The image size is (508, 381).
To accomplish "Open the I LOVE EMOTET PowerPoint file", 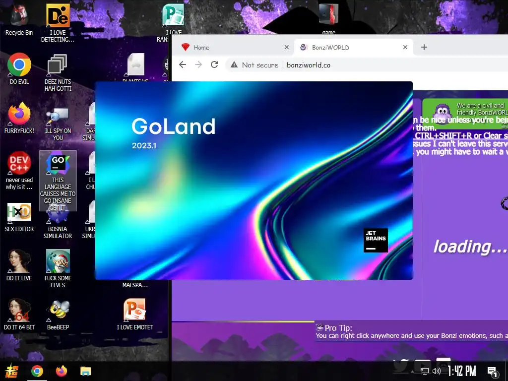I will [x=135, y=314].
